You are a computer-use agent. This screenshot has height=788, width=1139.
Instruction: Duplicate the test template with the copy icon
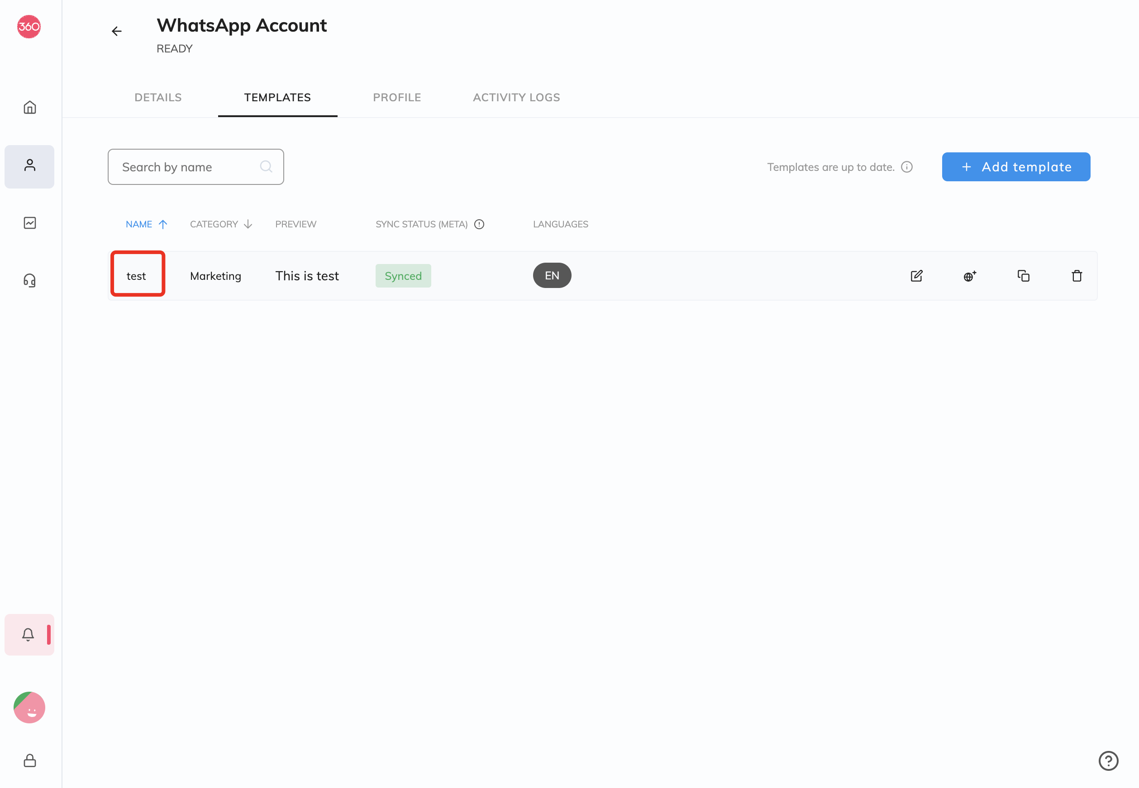click(x=1023, y=276)
